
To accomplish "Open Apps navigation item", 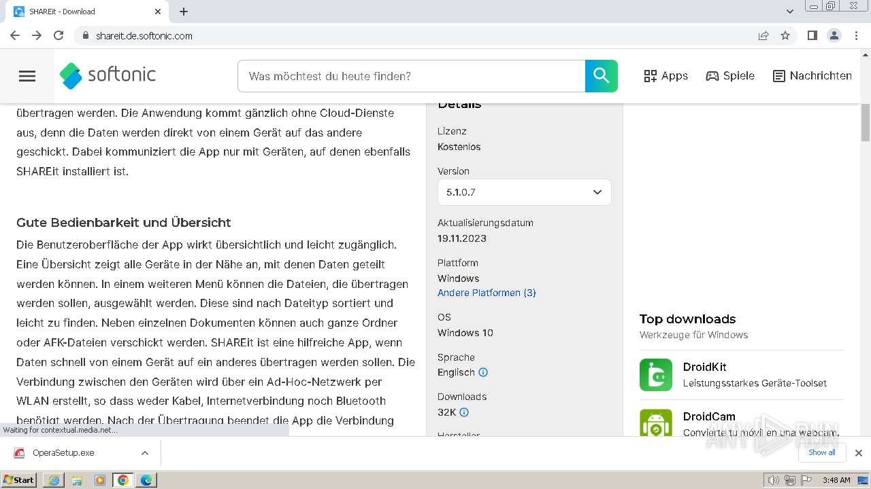I will click(x=666, y=76).
